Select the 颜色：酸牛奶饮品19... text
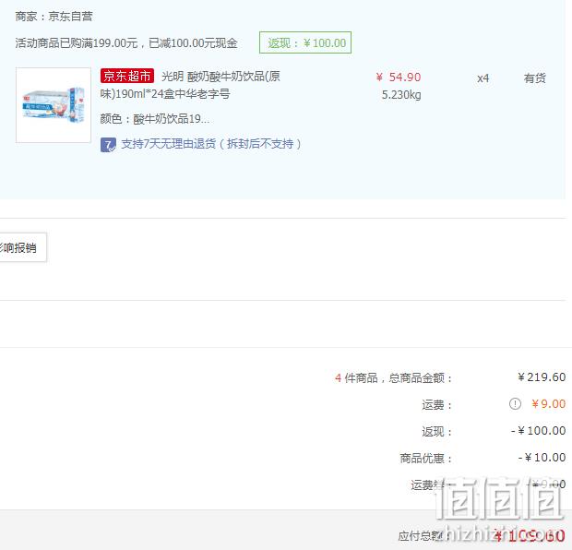The width and height of the screenshot is (572, 550). click(155, 119)
